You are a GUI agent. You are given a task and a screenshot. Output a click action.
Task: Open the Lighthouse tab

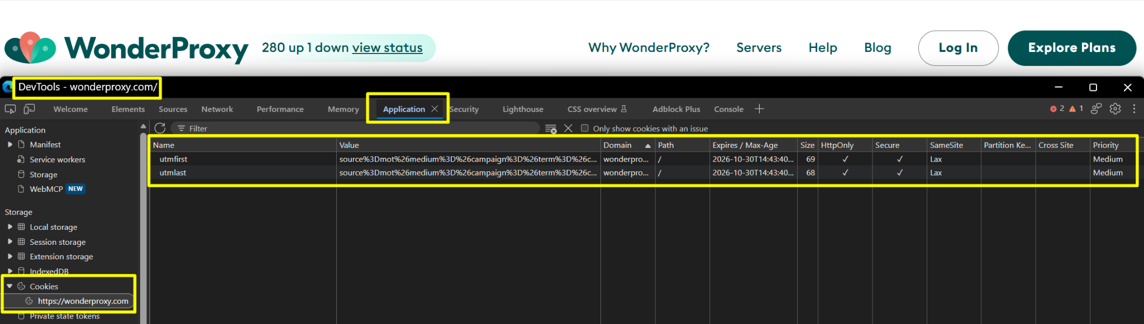click(523, 109)
